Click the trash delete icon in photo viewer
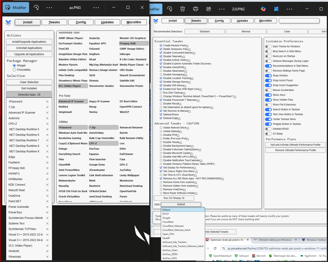328x262 pixels. tap(183, 9)
